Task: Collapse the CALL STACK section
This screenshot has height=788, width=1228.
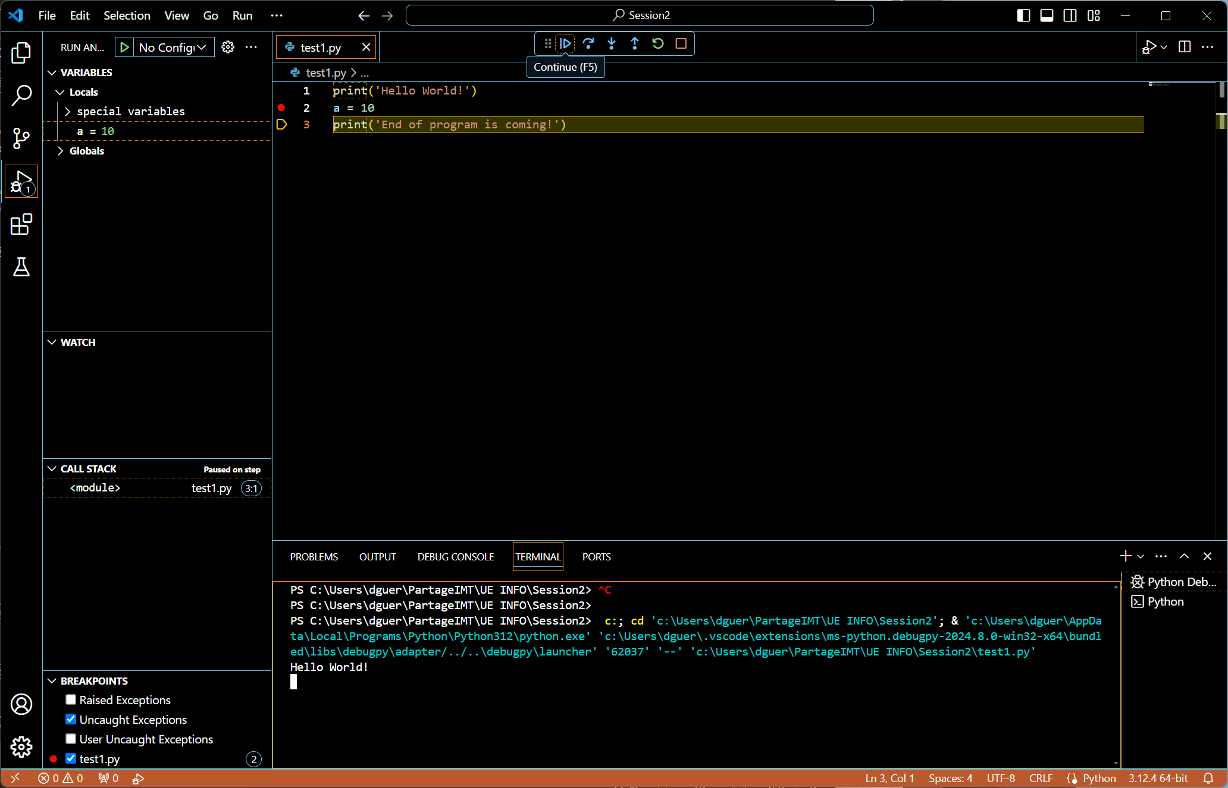Action: tap(52, 469)
